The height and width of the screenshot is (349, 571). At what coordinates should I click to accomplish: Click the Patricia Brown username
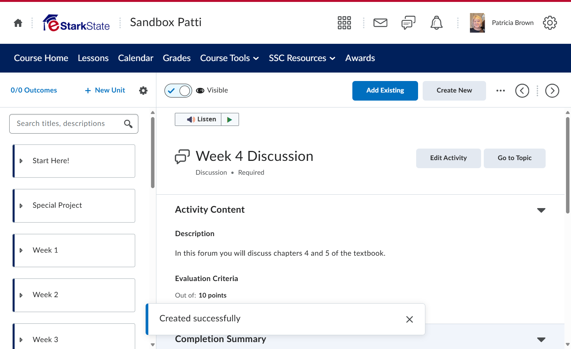pyautogui.click(x=513, y=23)
